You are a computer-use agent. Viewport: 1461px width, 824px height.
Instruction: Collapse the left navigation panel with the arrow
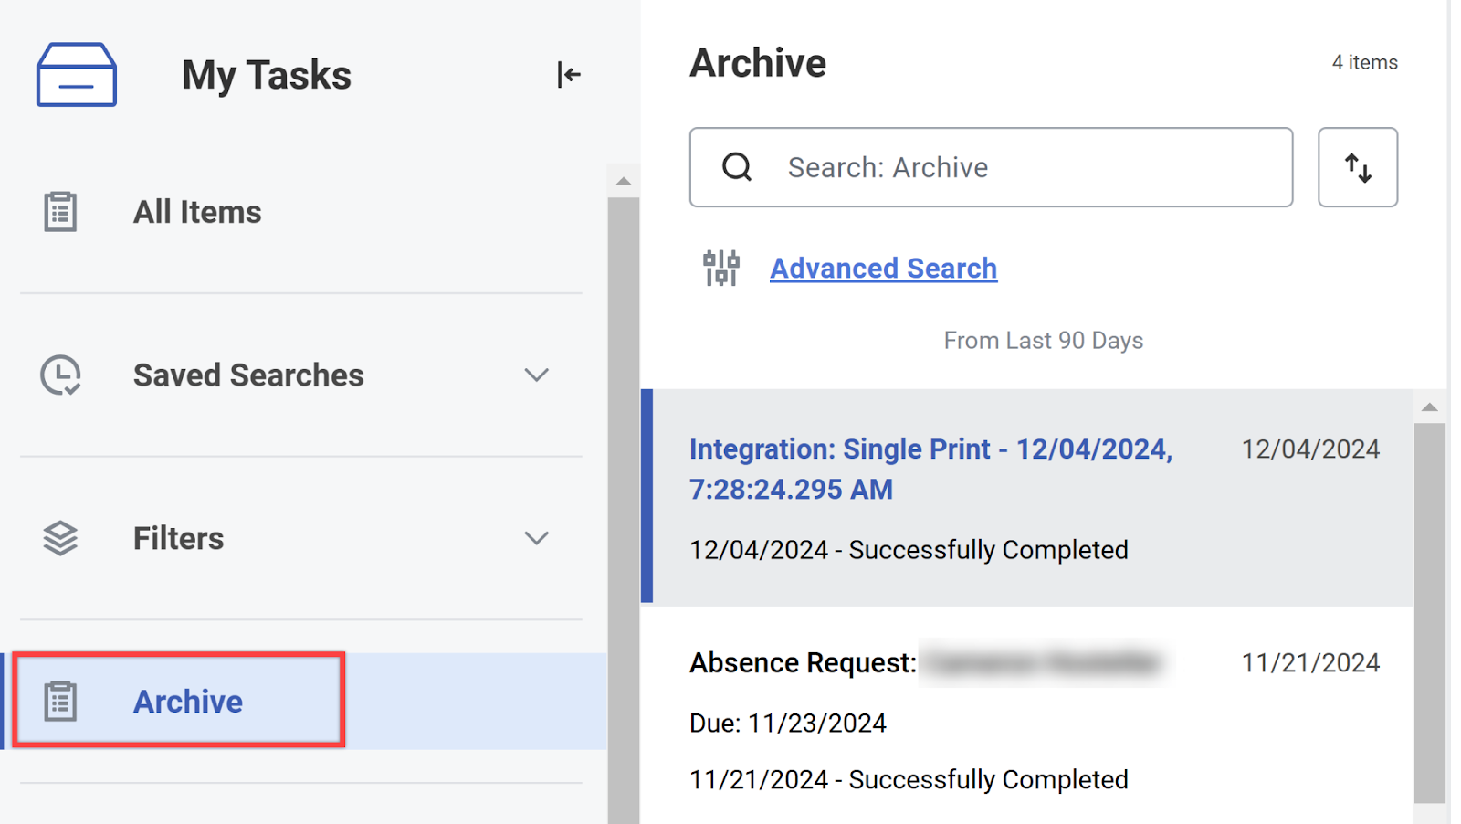tap(567, 75)
